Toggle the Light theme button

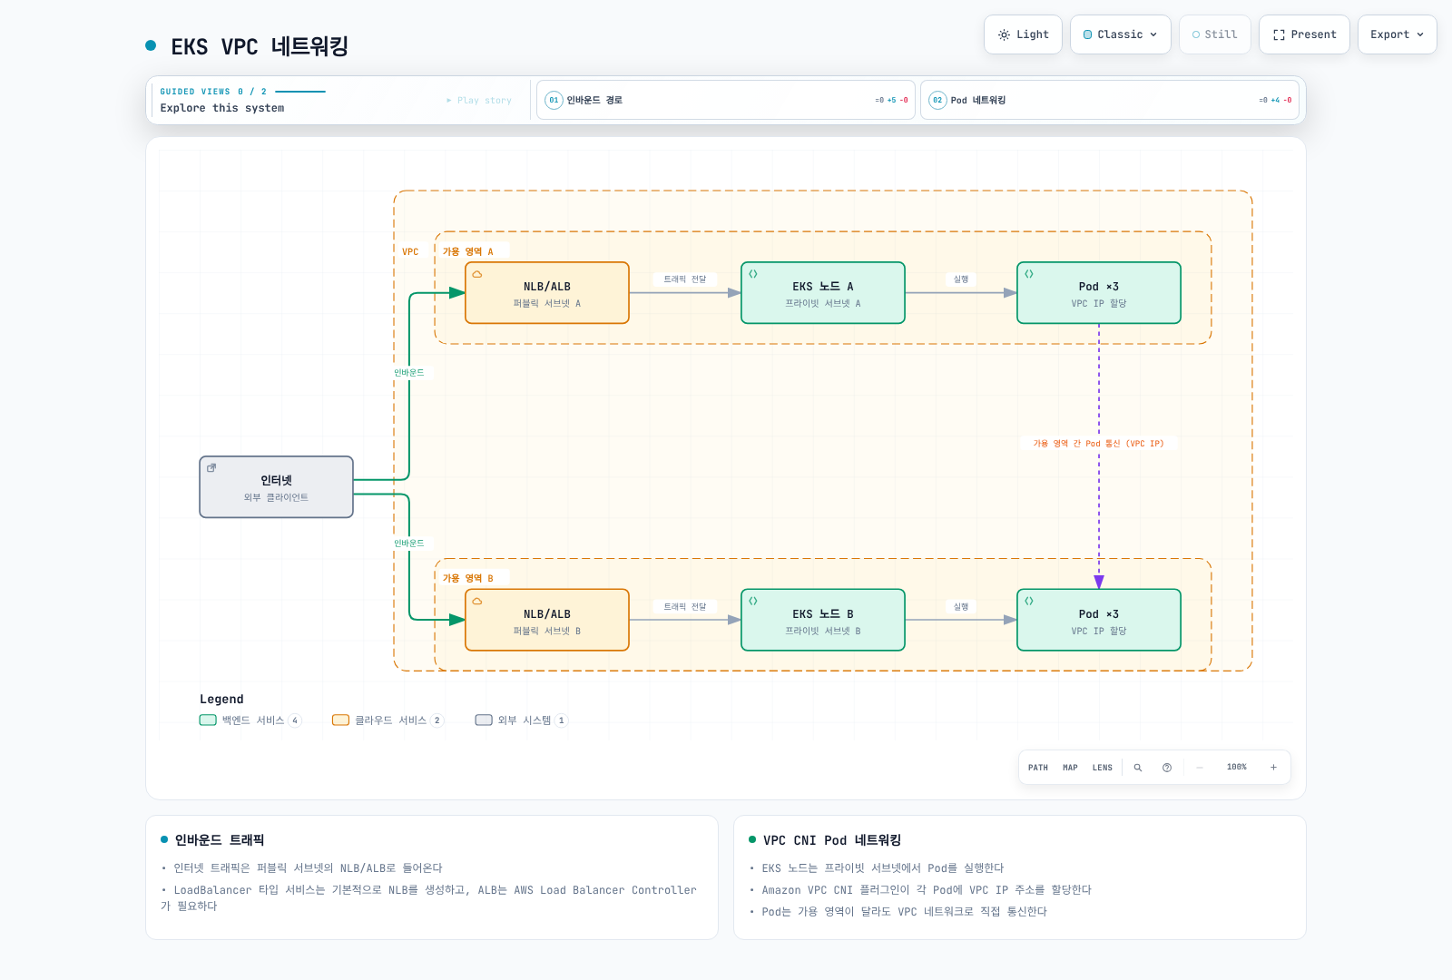pyautogui.click(x=1023, y=34)
